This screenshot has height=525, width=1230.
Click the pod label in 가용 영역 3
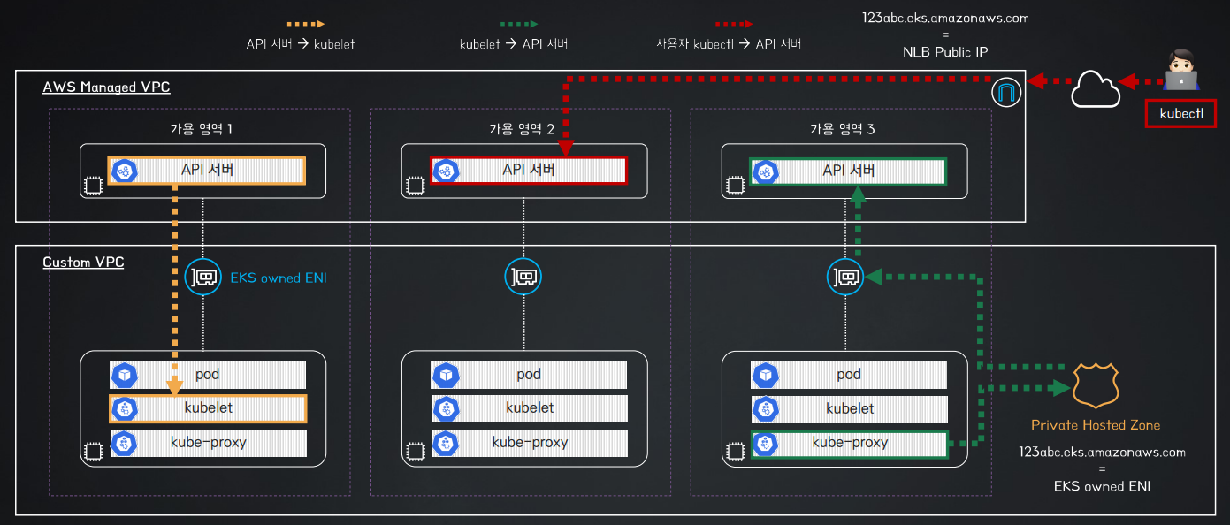tap(848, 375)
